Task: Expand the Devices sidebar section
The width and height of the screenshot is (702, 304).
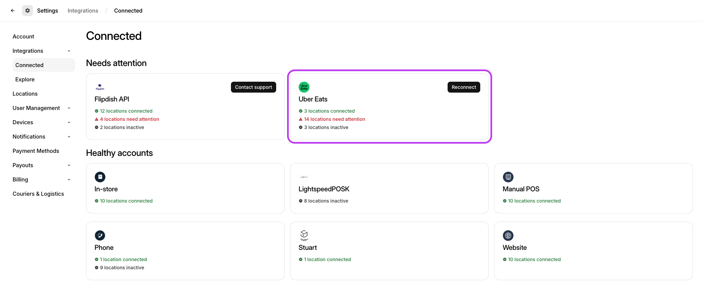Action: [69, 123]
